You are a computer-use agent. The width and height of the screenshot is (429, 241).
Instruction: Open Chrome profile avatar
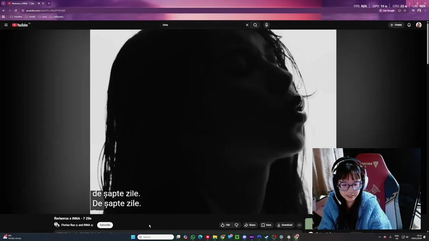point(419,10)
